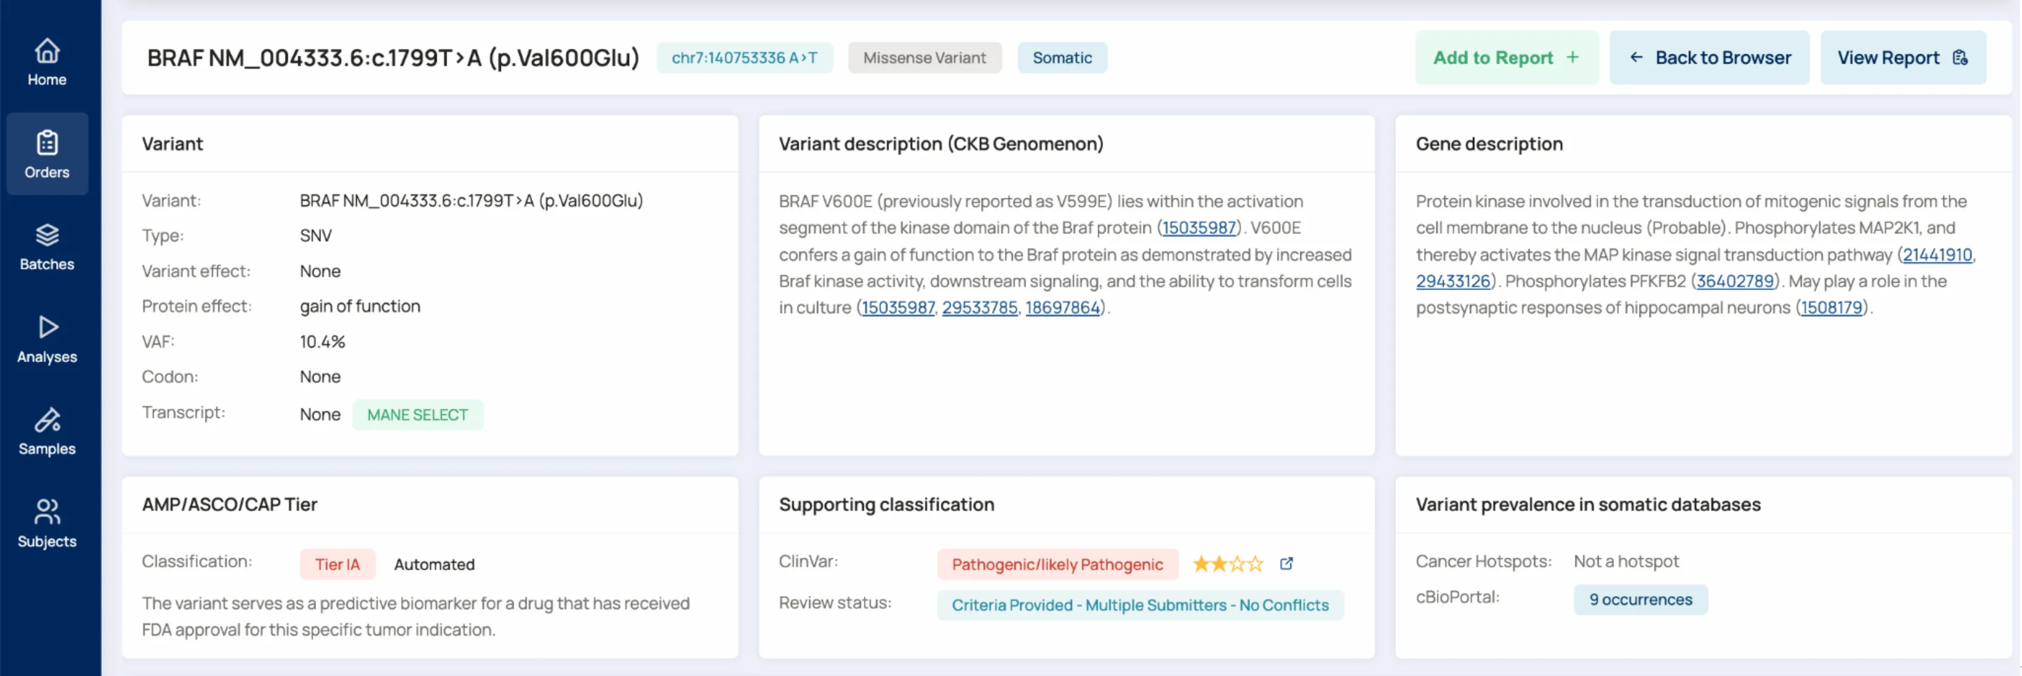Screen dimensions: 2022x676
Task: Click 'Not a hotspot' Cancer Hotspots value
Action: (1625, 561)
